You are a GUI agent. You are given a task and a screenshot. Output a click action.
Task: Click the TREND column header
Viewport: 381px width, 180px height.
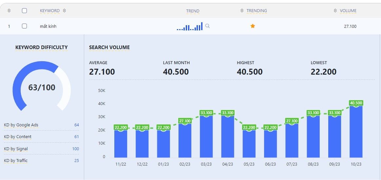tap(193, 11)
